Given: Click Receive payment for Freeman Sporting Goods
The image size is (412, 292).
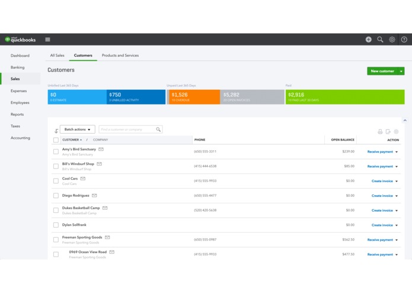Looking at the screenshot, I should tap(380, 240).
